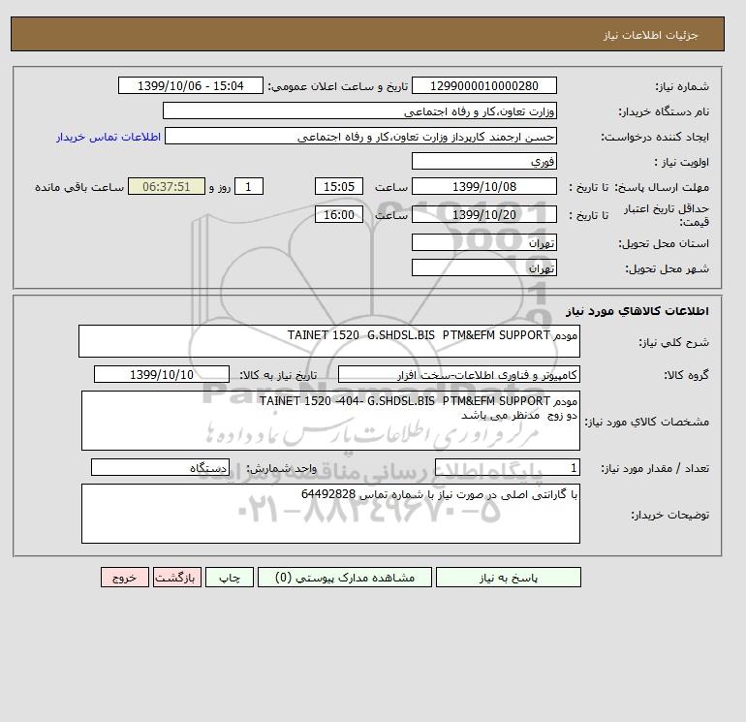The image size is (746, 722).
Task: Click the label مشخصات کالای مورد نیاز
Action: point(646,422)
